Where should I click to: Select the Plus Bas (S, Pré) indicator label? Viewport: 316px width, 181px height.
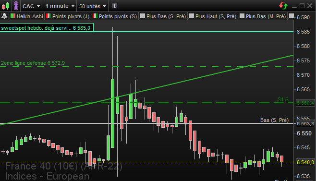[166, 16]
